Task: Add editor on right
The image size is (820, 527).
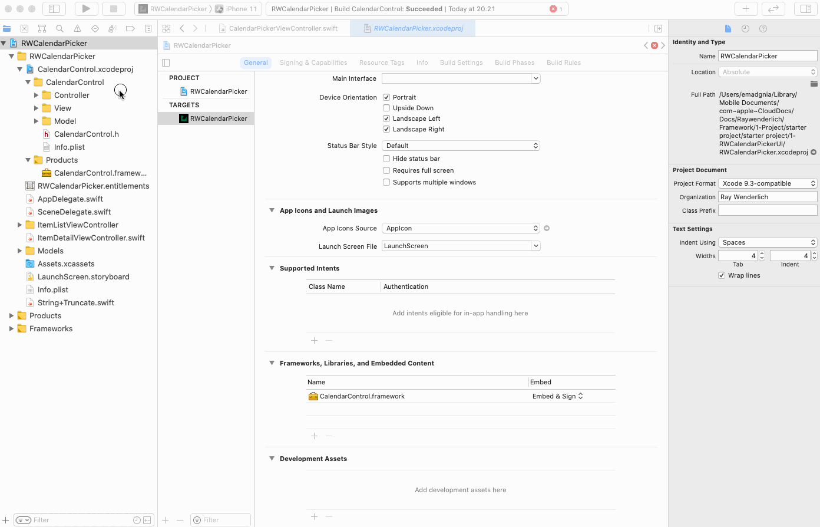Action: coord(658,28)
